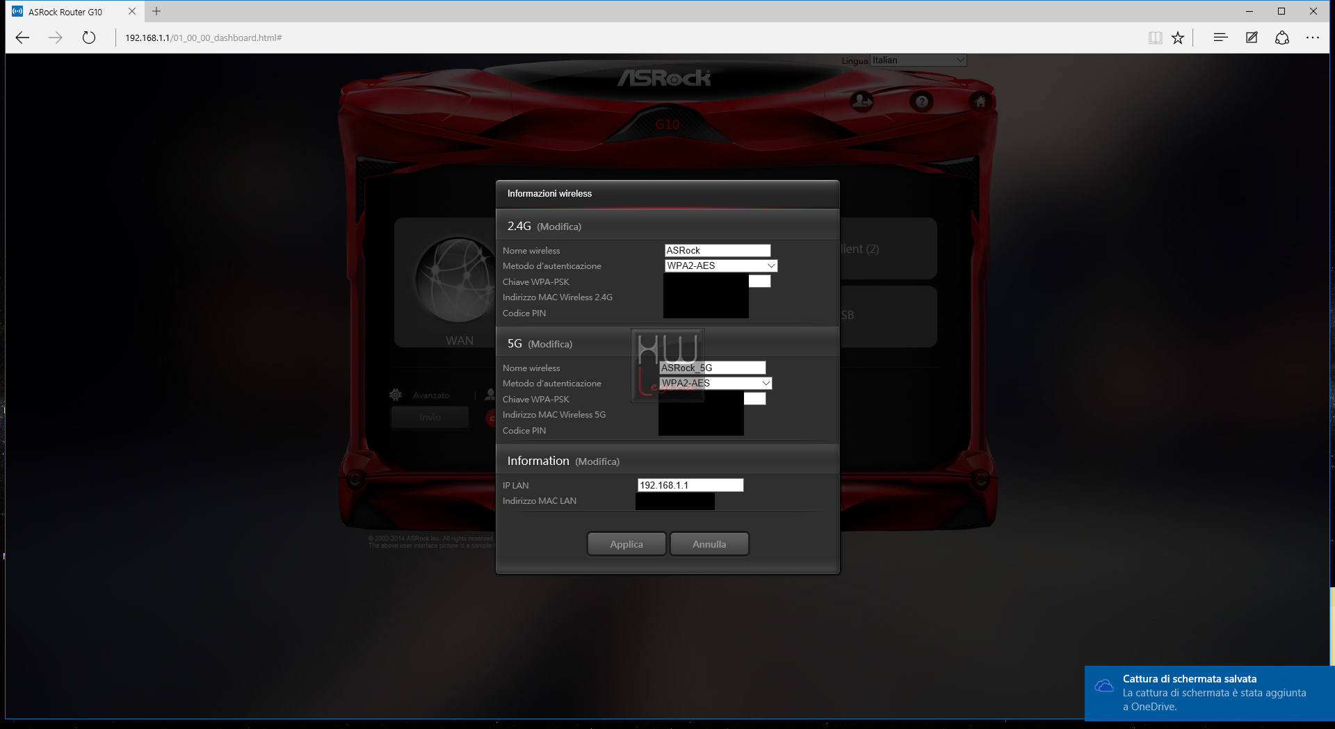
Task: Click Modifica next to Information
Action: point(597,461)
